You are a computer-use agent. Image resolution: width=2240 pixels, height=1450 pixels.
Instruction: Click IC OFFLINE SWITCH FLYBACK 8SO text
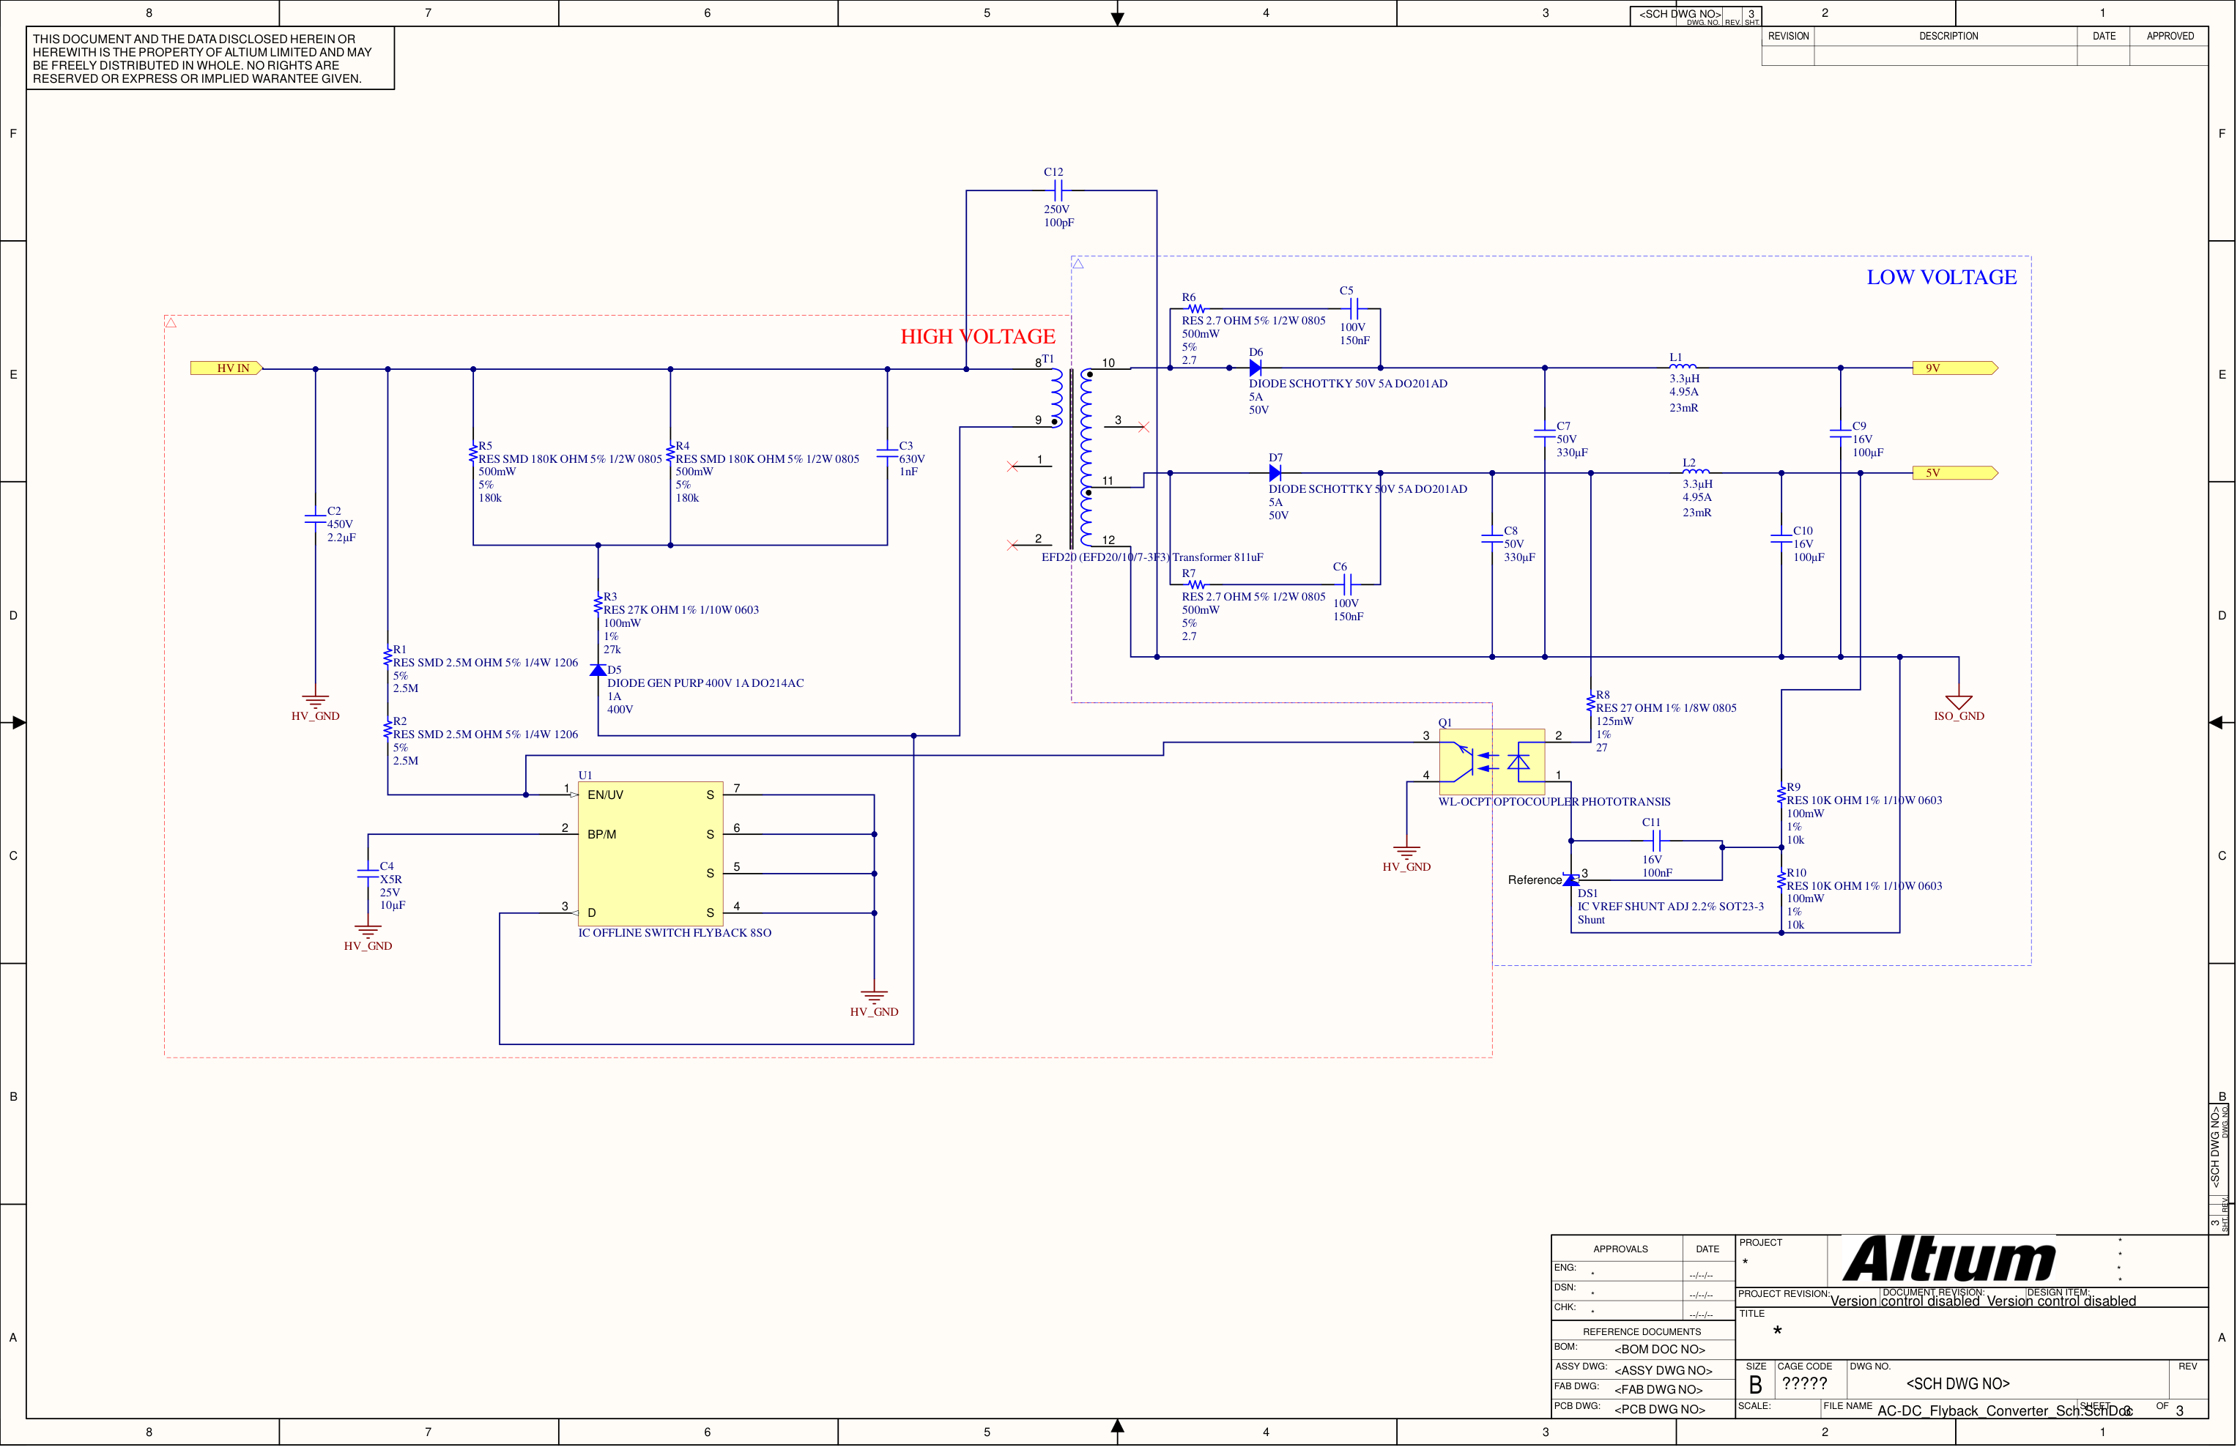tap(675, 934)
